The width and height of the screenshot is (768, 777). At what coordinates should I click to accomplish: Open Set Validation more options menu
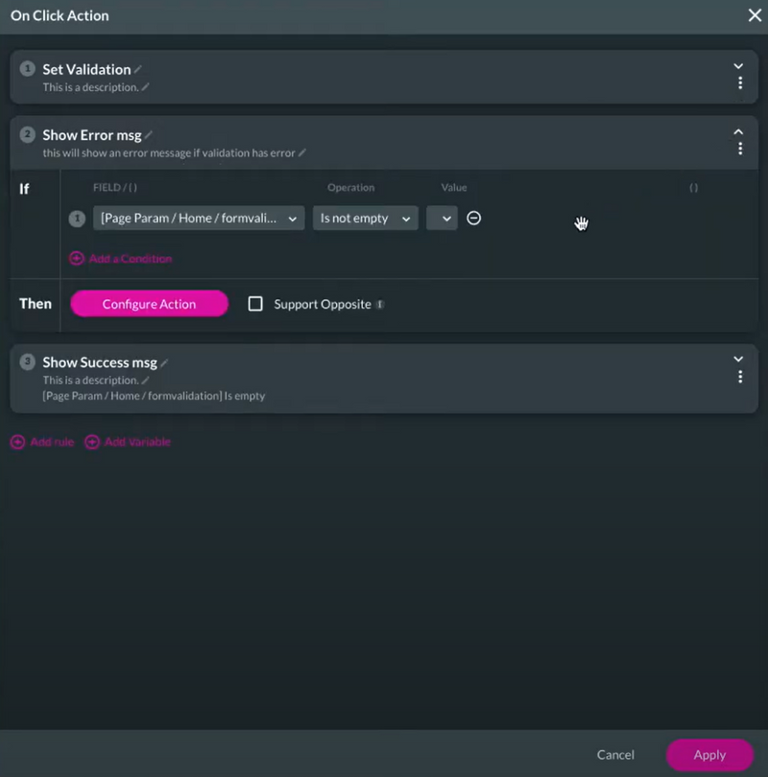click(740, 83)
